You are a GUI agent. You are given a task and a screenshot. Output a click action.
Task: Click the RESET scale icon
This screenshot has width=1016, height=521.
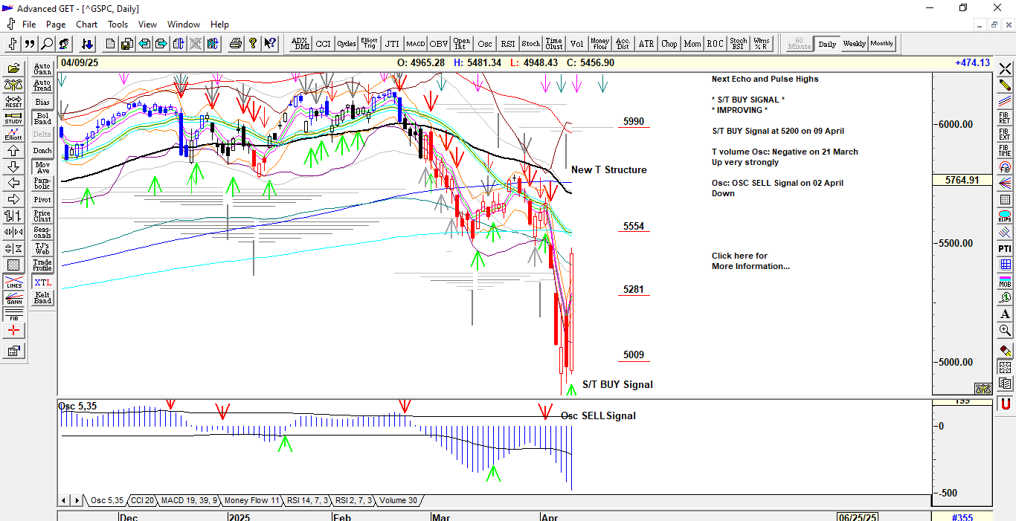pos(13,101)
